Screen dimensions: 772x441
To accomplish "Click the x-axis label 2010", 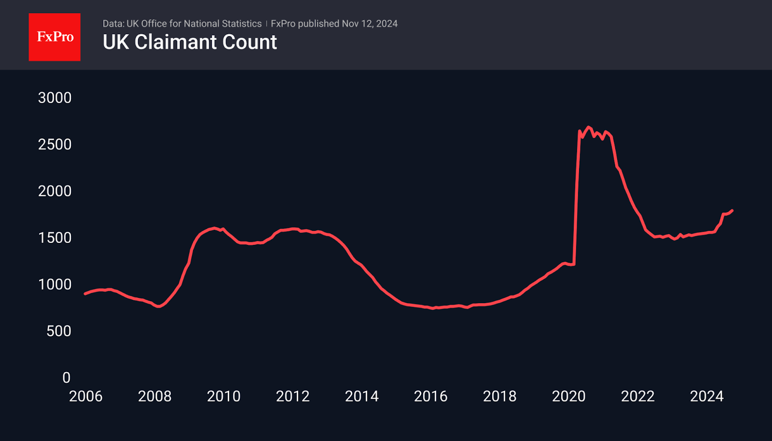I will [x=224, y=397].
